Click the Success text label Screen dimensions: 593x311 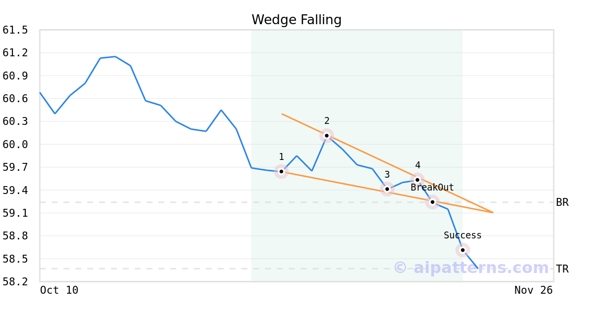coord(463,235)
